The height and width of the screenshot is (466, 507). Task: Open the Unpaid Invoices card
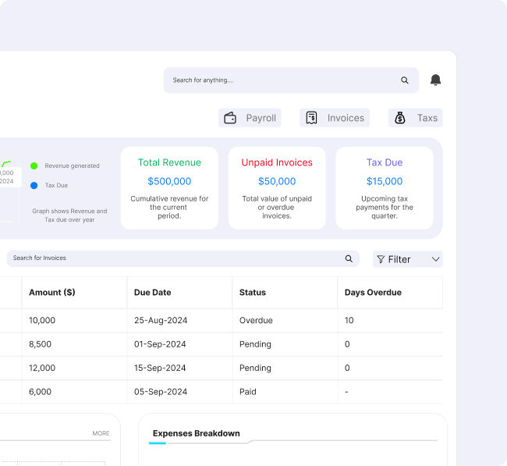(x=277, y=188)
